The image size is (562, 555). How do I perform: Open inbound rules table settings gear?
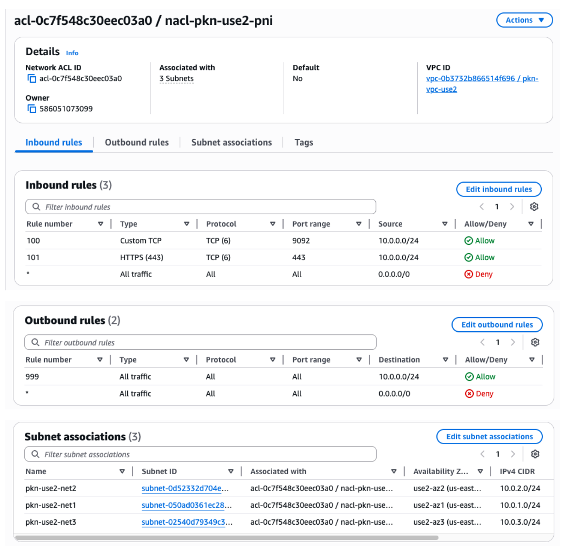pyautogui.click(x=534, y=207)
